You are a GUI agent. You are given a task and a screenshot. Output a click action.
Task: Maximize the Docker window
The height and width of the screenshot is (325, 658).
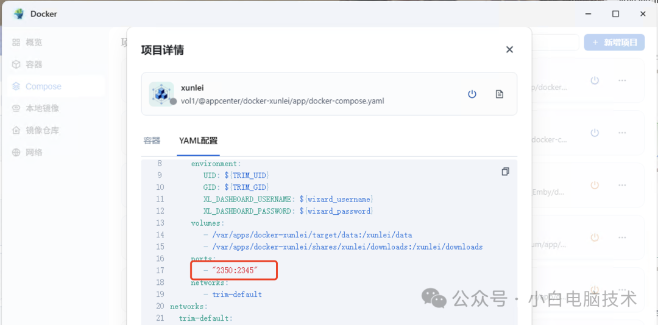pos(615,14)
